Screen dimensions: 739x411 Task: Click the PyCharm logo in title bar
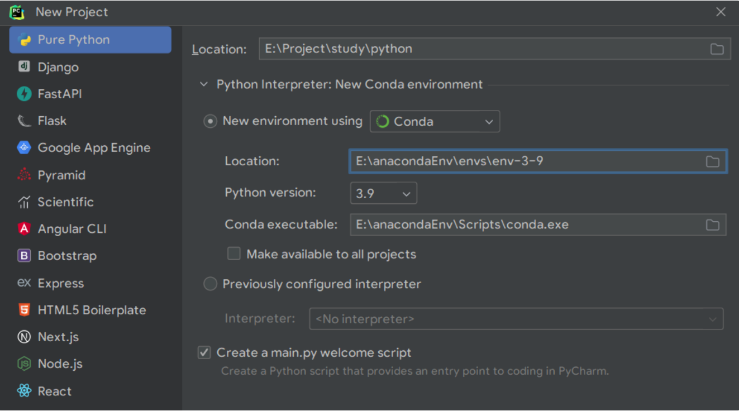17,12
